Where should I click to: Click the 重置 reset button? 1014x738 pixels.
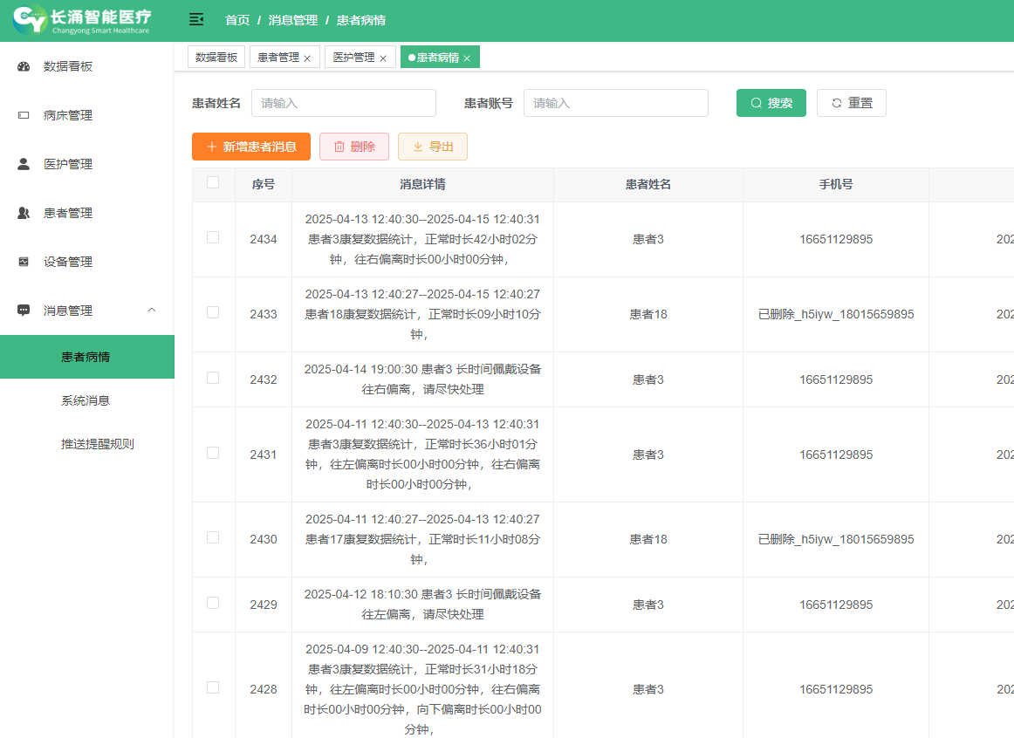click(x=851, y=103)
